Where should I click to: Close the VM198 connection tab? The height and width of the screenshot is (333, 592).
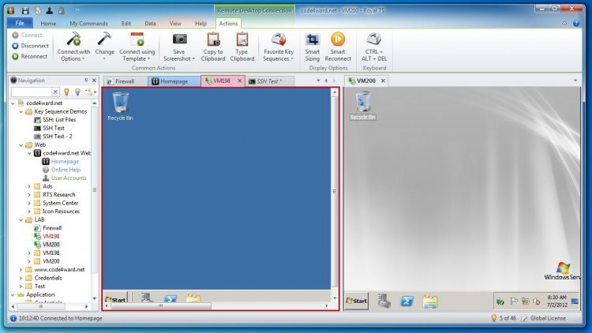click(x=239, y=80)
